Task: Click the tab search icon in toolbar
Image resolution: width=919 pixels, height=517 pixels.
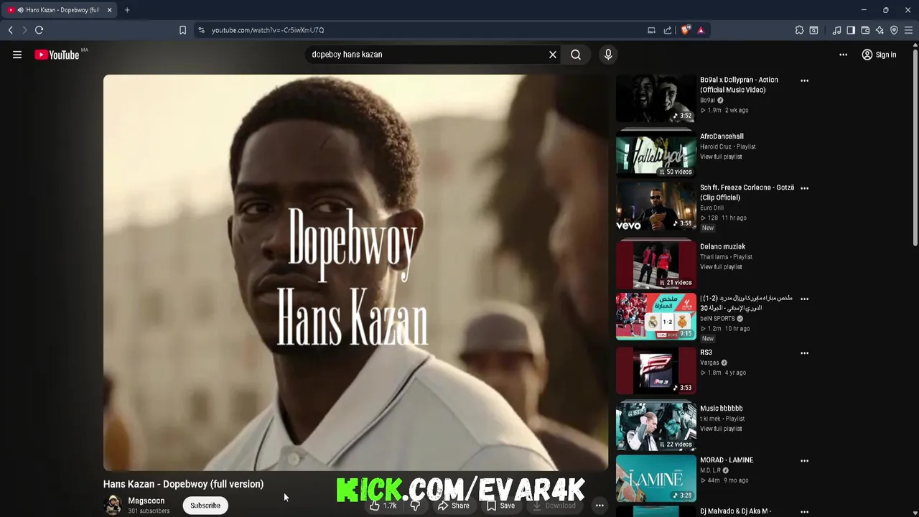Action: coord(813,30)
